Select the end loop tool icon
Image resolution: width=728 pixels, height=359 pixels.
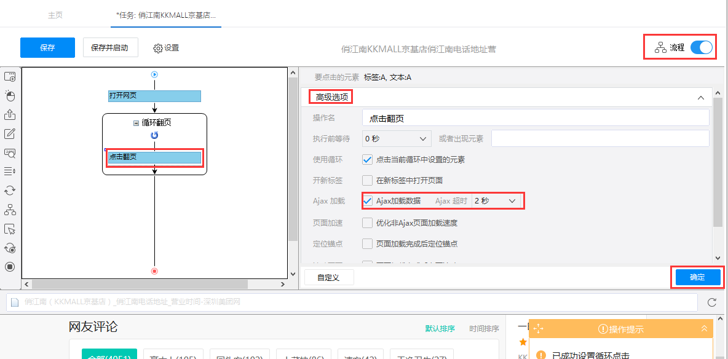coord(10,248)
